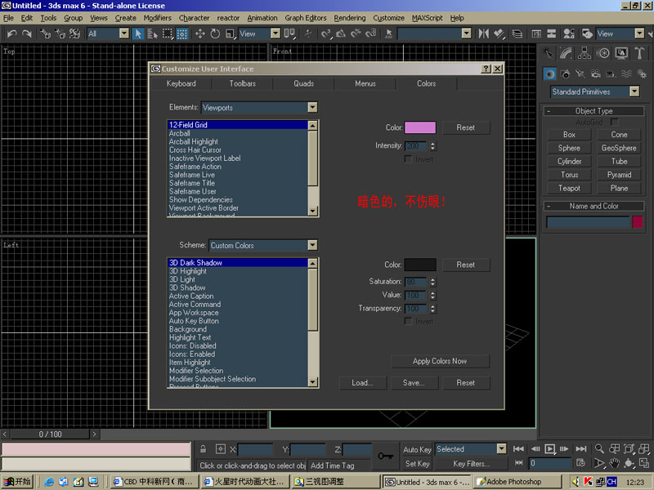
Task: Select Safeframe Live in elements list
Action: (x=238, y=175)
